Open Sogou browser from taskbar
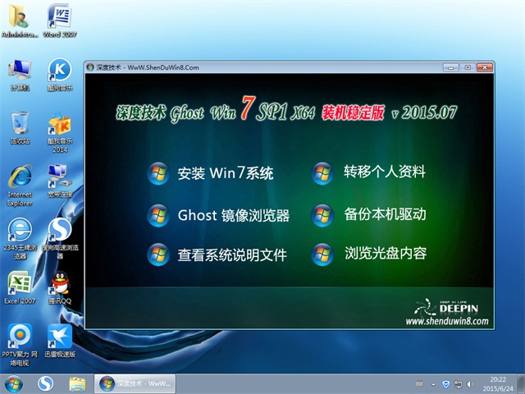 [x=46, y=384]
